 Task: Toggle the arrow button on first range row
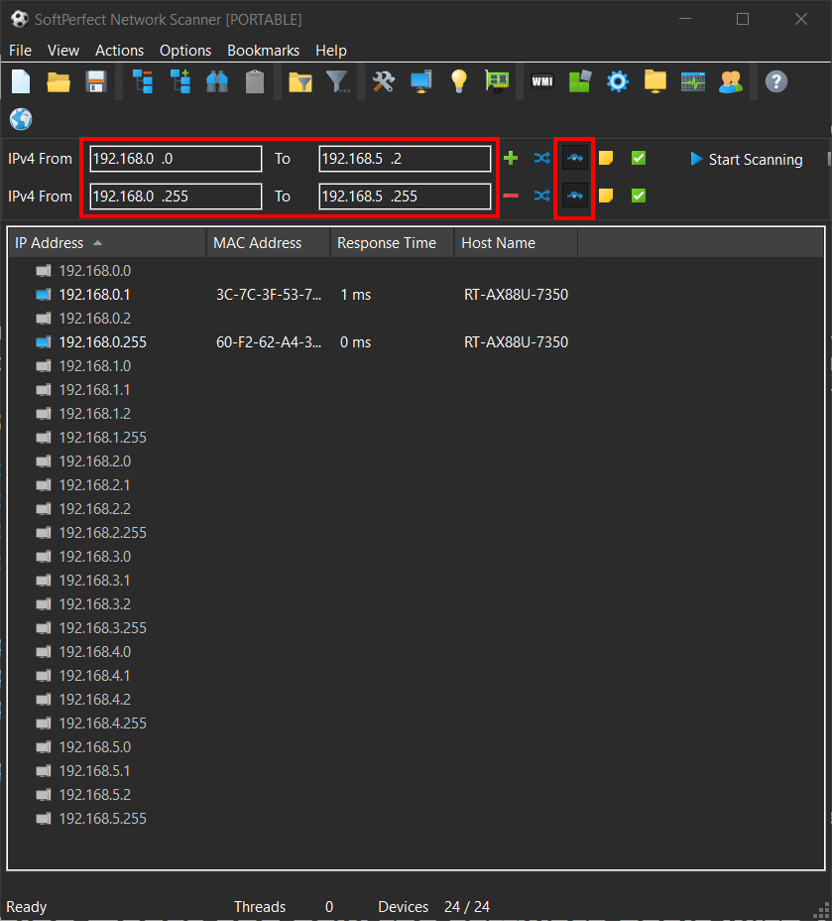(x=575, y=158)
